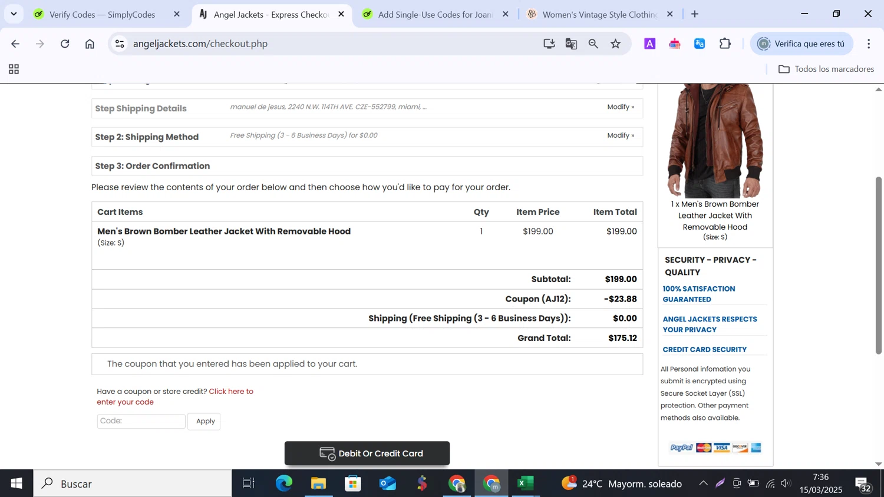Translate this page icon

click(571, 44)
